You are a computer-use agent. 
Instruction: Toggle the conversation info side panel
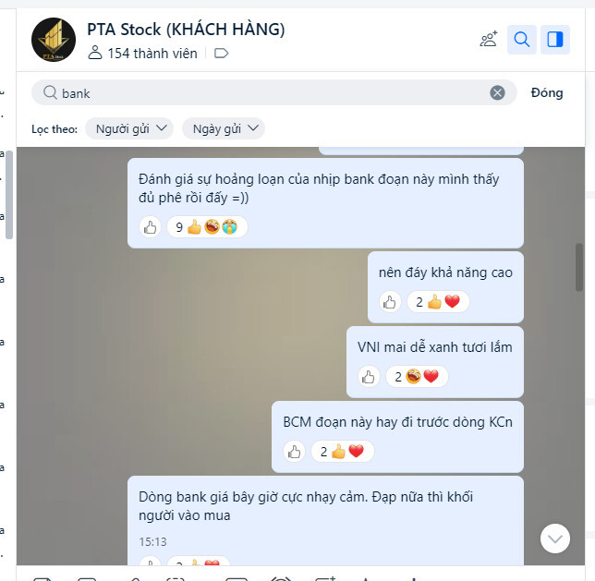pos(554,40)
